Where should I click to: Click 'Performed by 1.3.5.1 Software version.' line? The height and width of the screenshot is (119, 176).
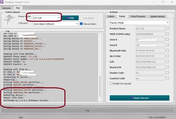click(26, 101)
